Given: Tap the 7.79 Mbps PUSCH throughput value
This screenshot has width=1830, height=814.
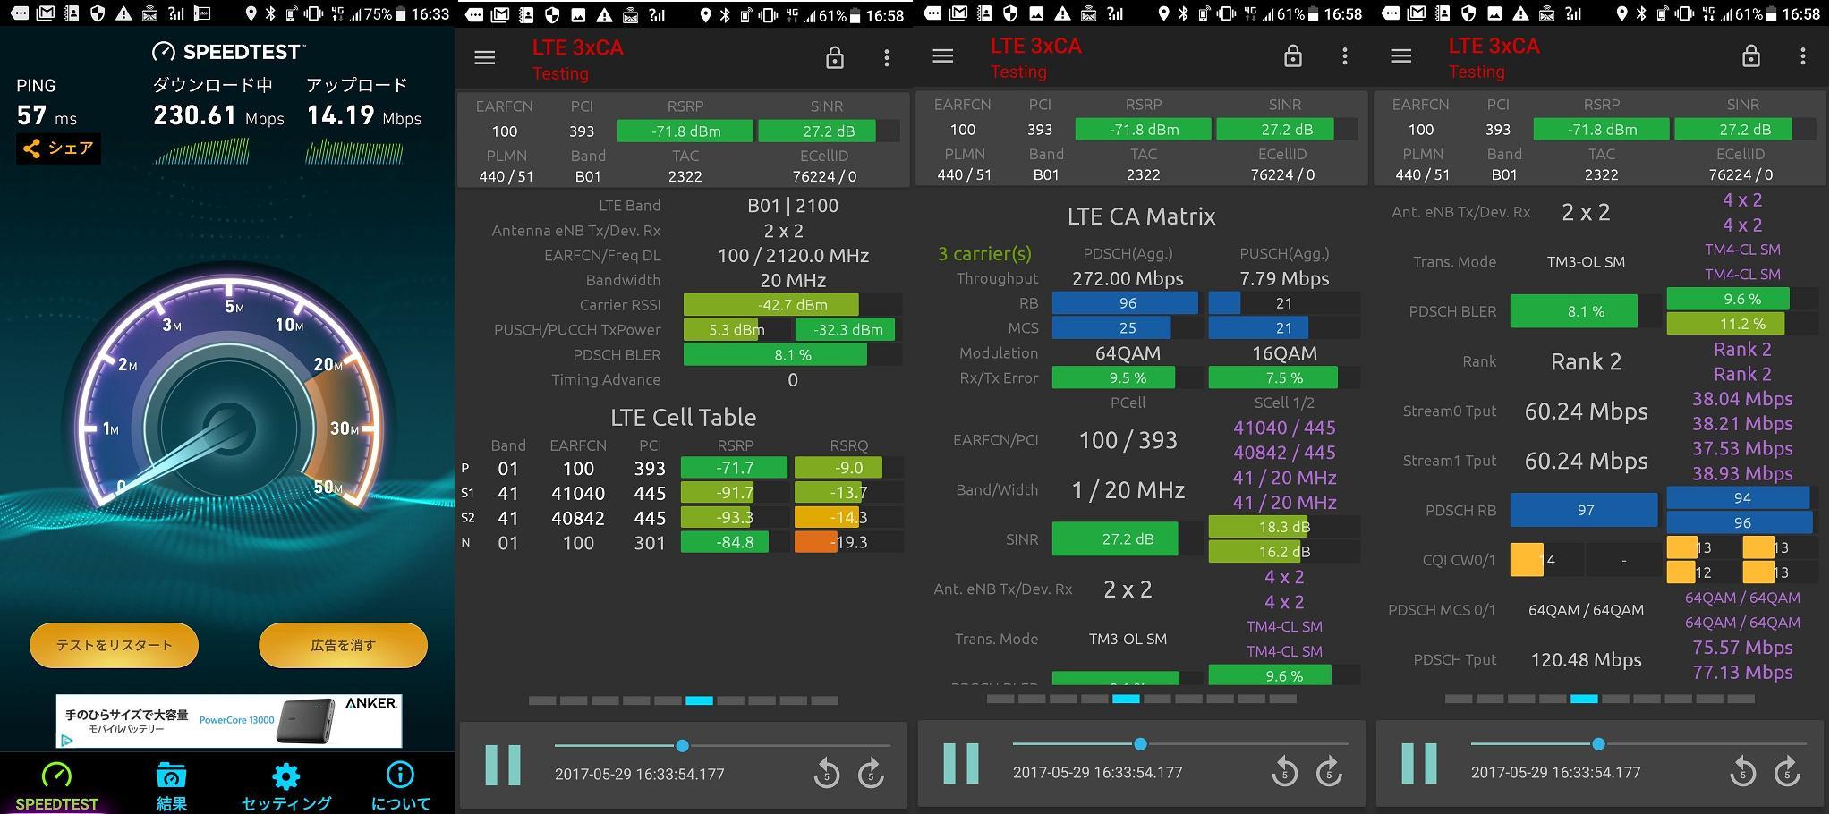Looking at the screenshot, I should point(1284,279).
